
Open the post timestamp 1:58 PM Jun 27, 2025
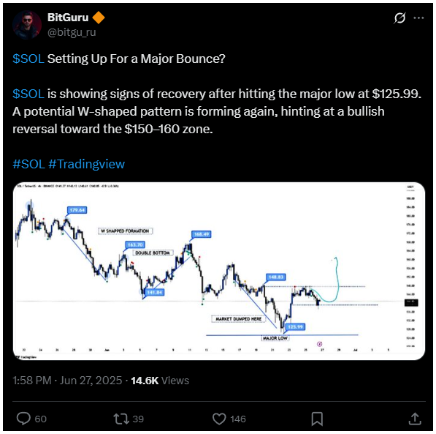67,381
